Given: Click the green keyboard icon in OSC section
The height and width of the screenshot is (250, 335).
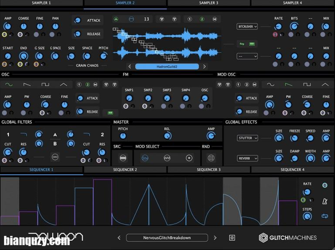Looking at the screenshot, I should coord(110,113).
